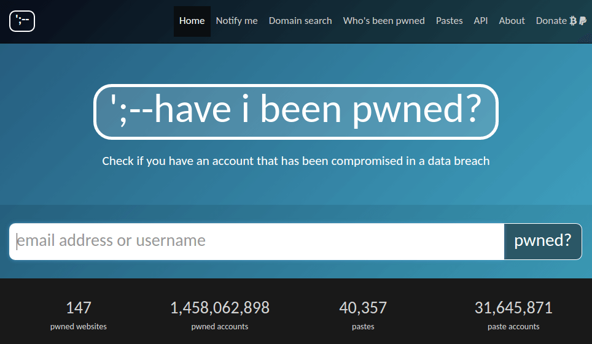The width and height of the screenshot is (592, 344).
Task: Click the 'pwned accounts' label
Action: pos(220,327)
